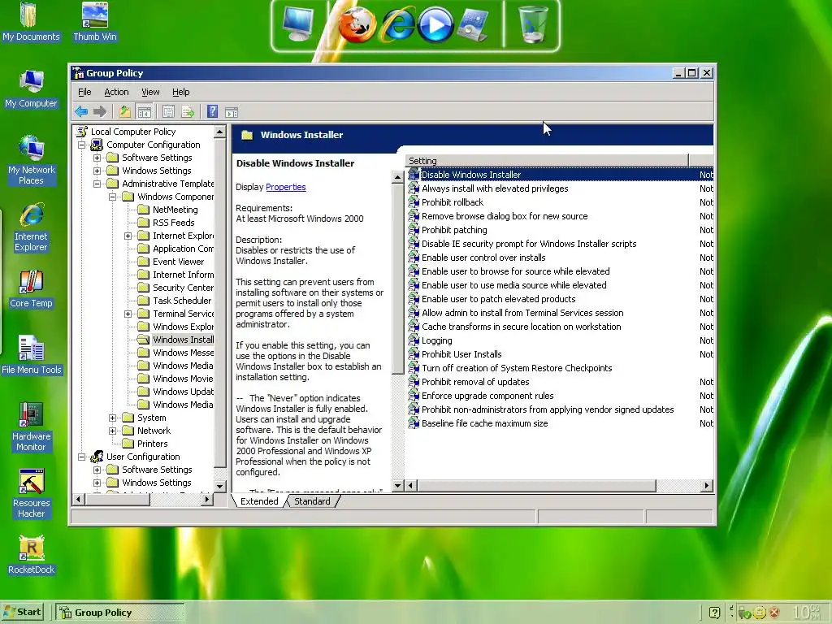The height and width of the screenshot is (624, 832).
Task: Expand the Network tree node
Action: tap(112, 431)
